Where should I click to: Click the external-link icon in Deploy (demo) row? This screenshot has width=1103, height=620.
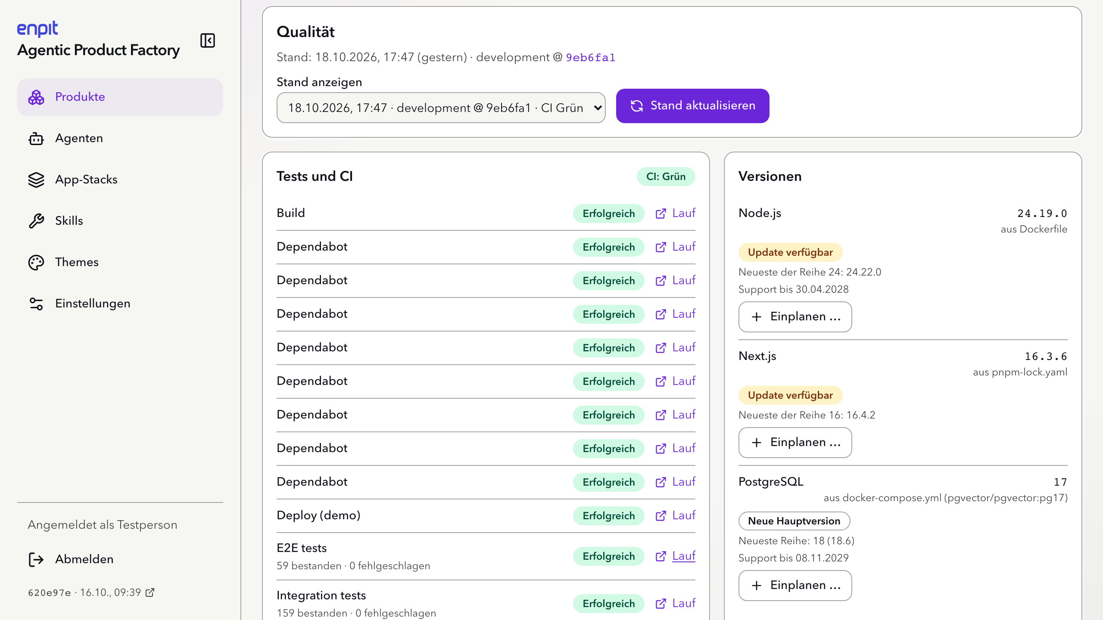(x=661, y=516)
